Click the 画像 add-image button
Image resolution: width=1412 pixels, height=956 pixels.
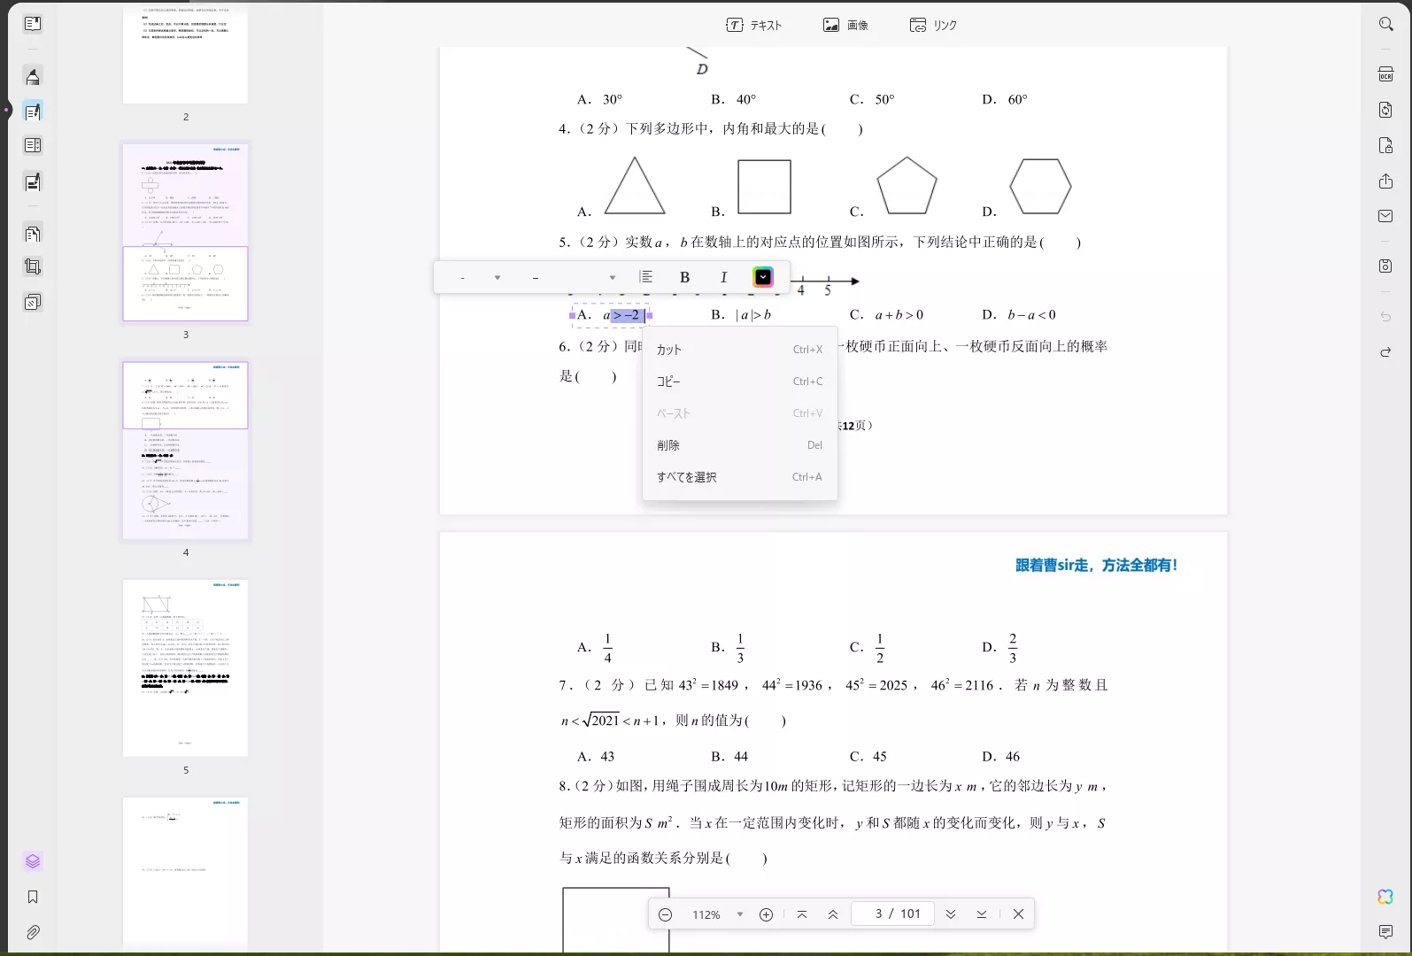coord(845,25)
